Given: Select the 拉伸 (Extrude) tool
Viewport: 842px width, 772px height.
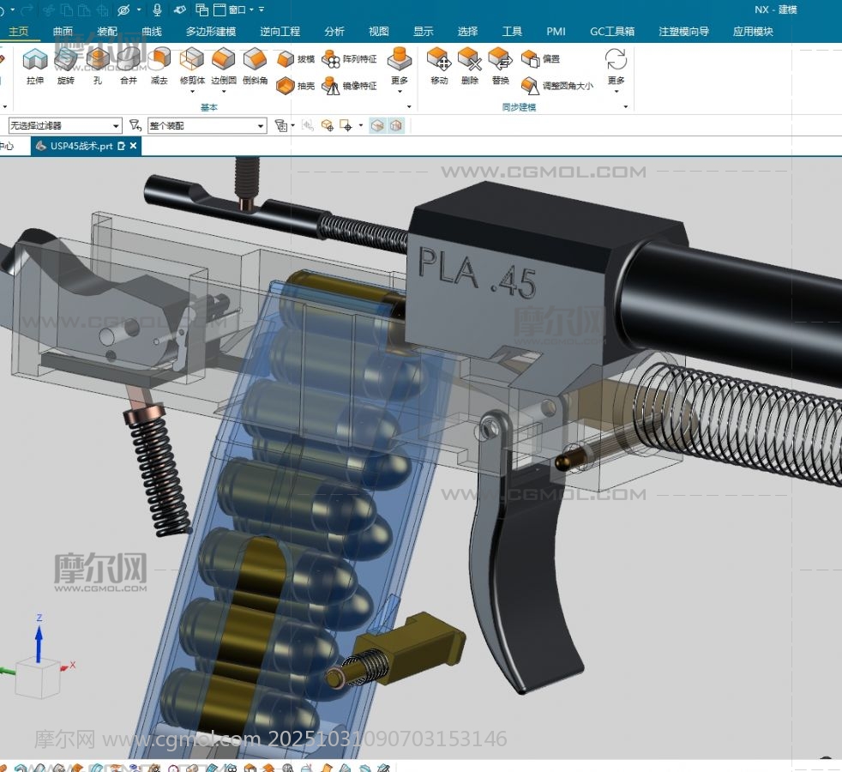Looking at the screenshot, I should point(34,66).
